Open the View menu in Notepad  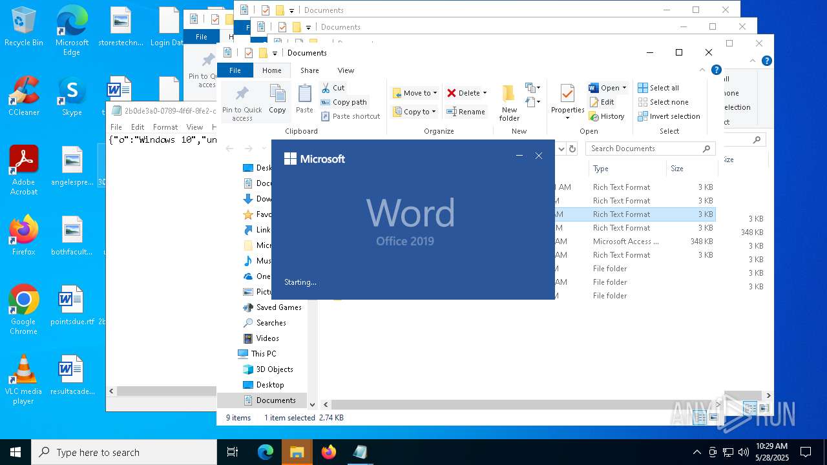tap(194, 127)
